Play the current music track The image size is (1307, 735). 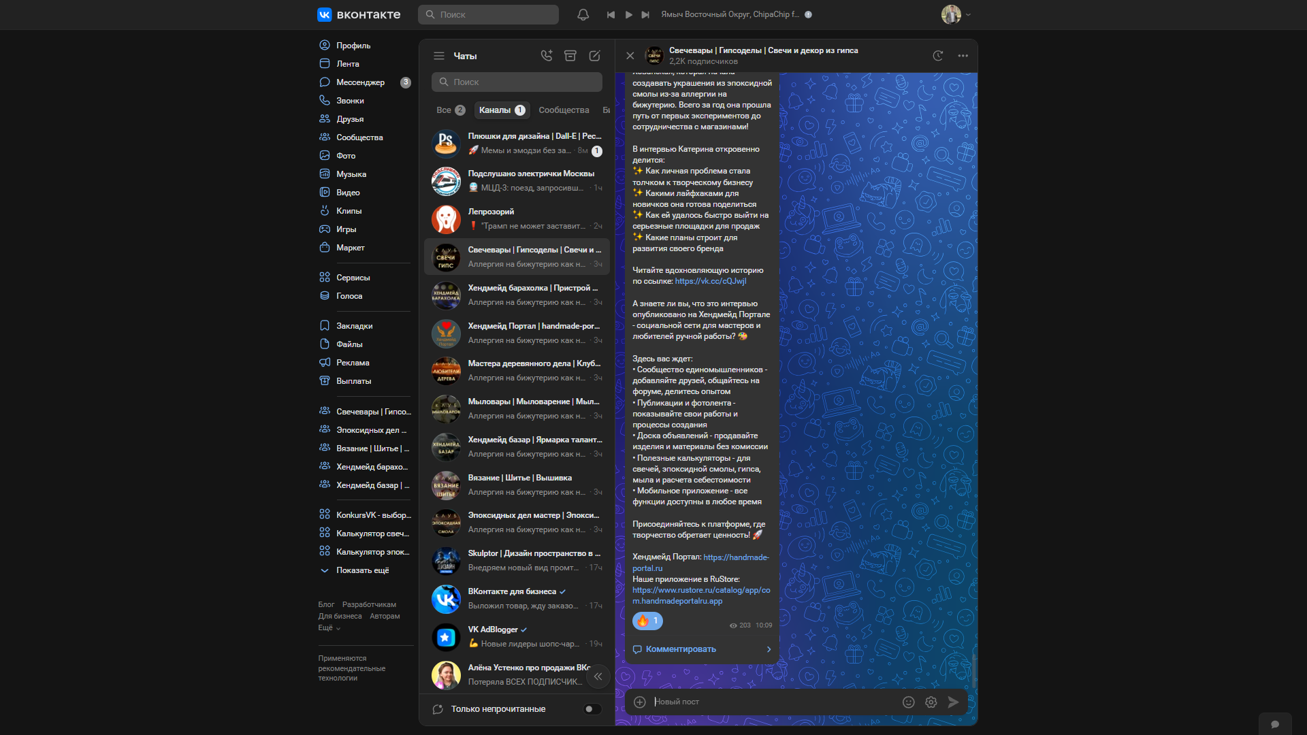(628, 14)
